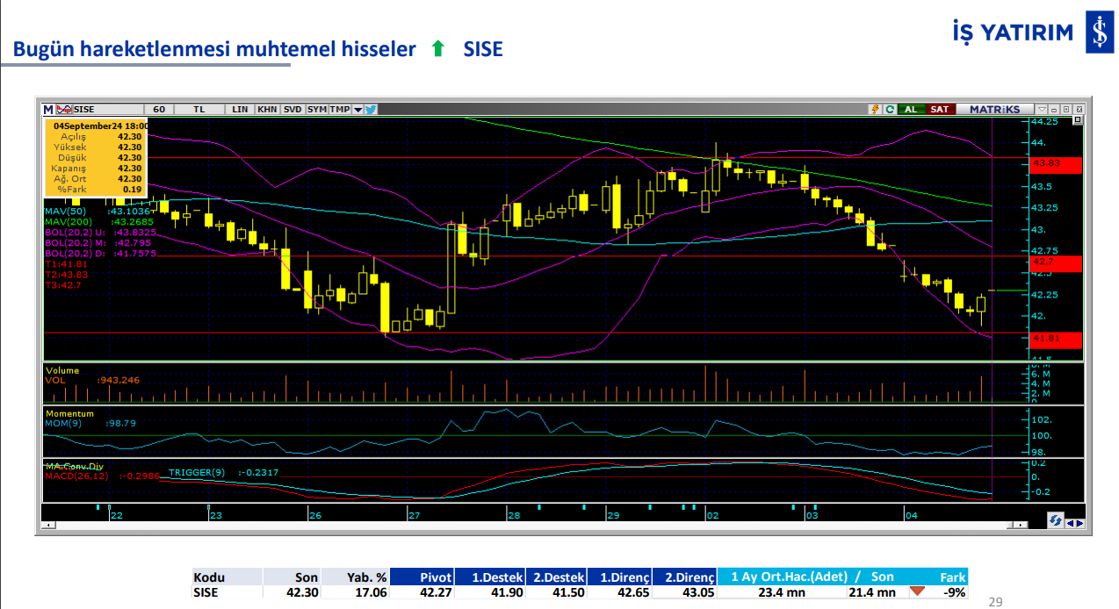Click the horizontal scrollbar below the chart
The image size is (1119, 609).
(x=527, y=525)
